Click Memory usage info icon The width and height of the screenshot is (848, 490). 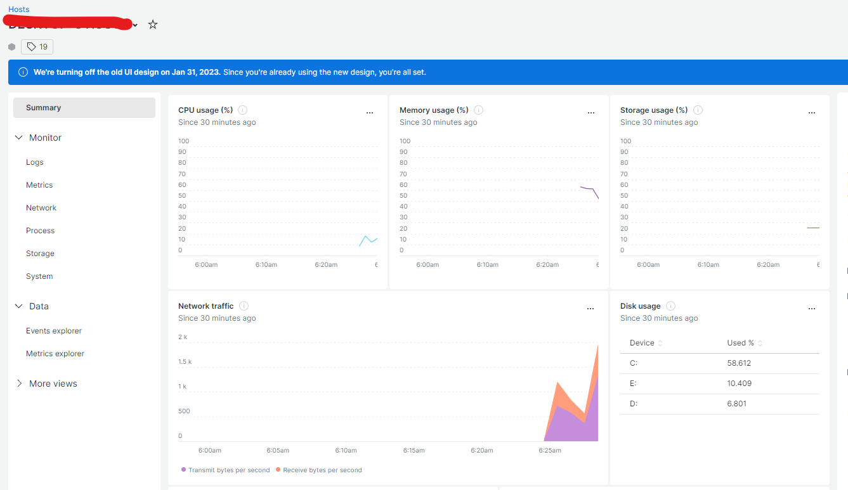click(478, 110)
